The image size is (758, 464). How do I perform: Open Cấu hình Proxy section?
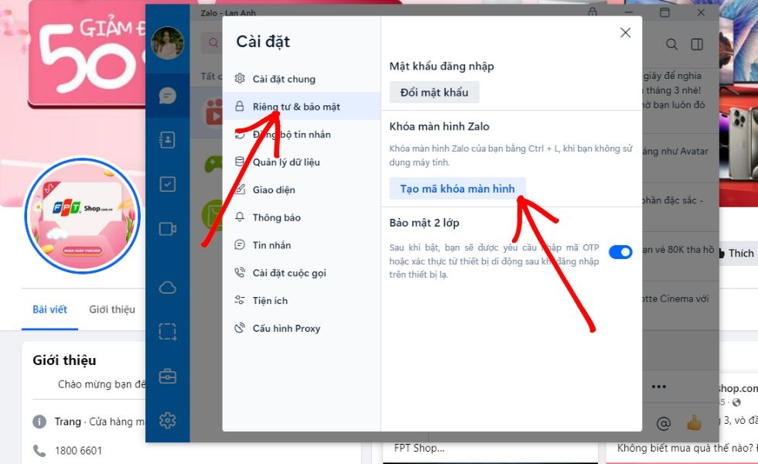tap(302, 328)
